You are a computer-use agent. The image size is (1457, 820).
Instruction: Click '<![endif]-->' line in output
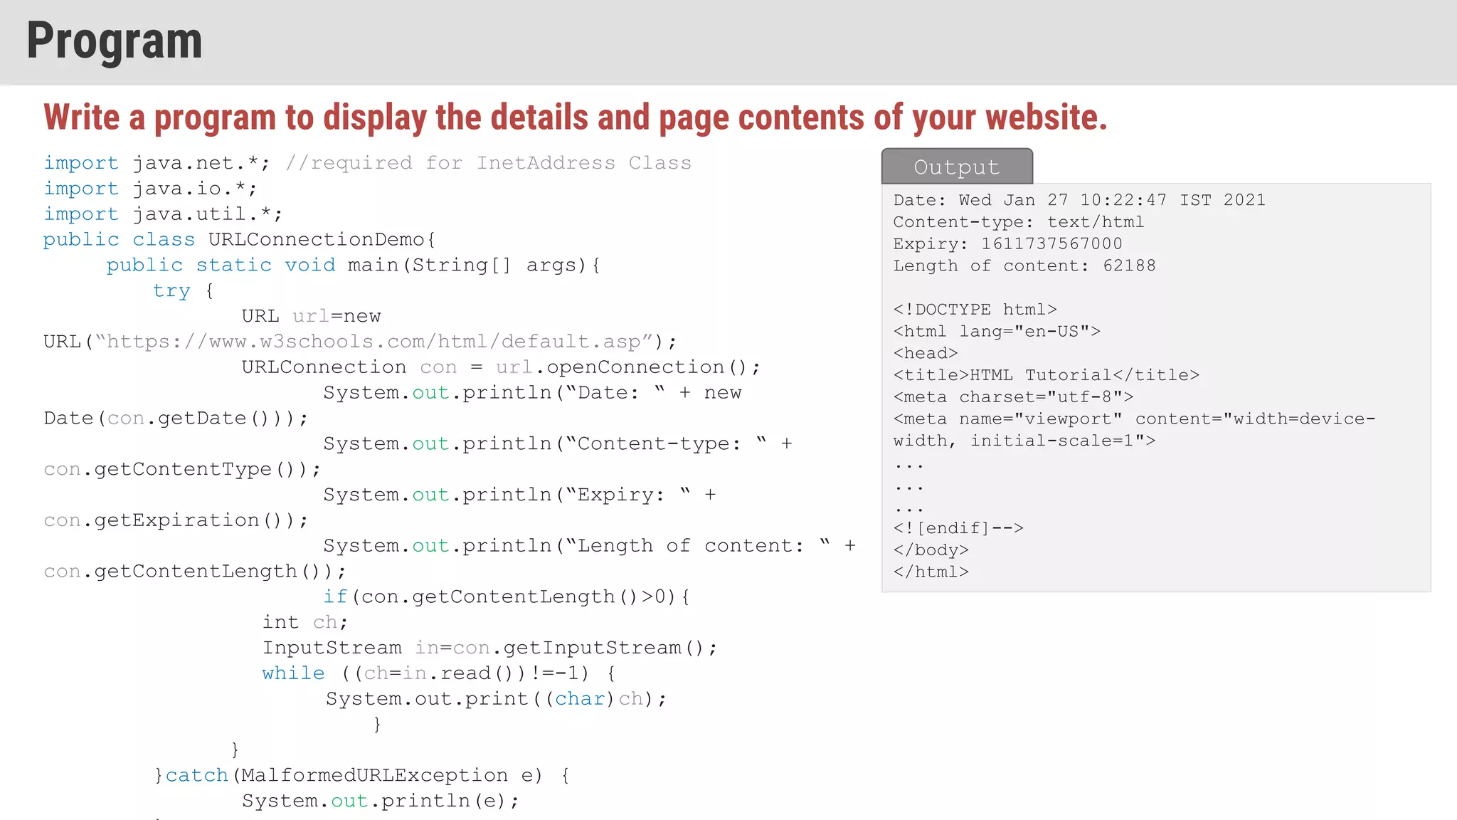click(x=958, y=528)
